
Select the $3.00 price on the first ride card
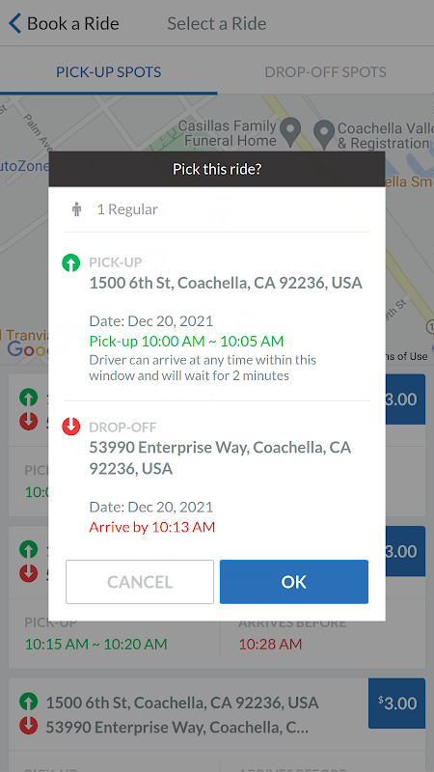coord(405,400)
